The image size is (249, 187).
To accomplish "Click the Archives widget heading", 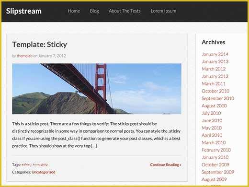I will pyautogui.click(x=214, y=42).
